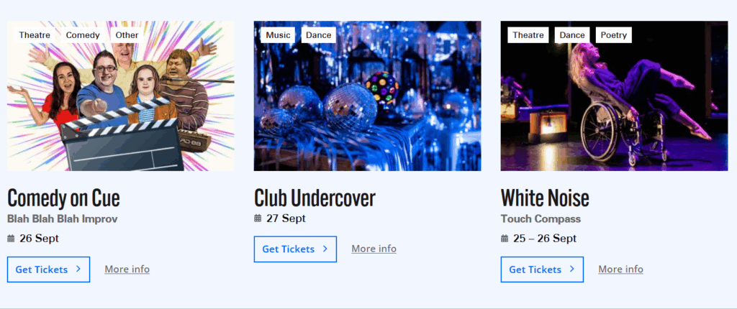Click the calendar icon beside 25 – 26 Sept
737x309 pixels.
pos(505,239)
